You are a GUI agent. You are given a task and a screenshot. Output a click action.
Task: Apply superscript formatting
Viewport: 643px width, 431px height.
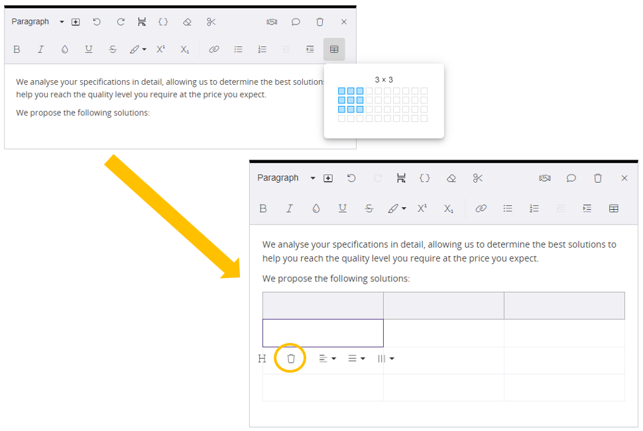[160, 49]
